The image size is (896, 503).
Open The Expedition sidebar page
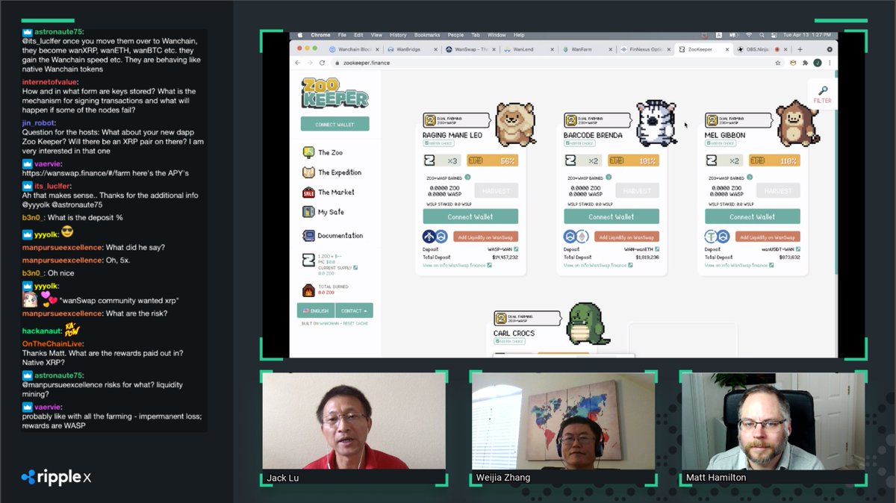332,172
